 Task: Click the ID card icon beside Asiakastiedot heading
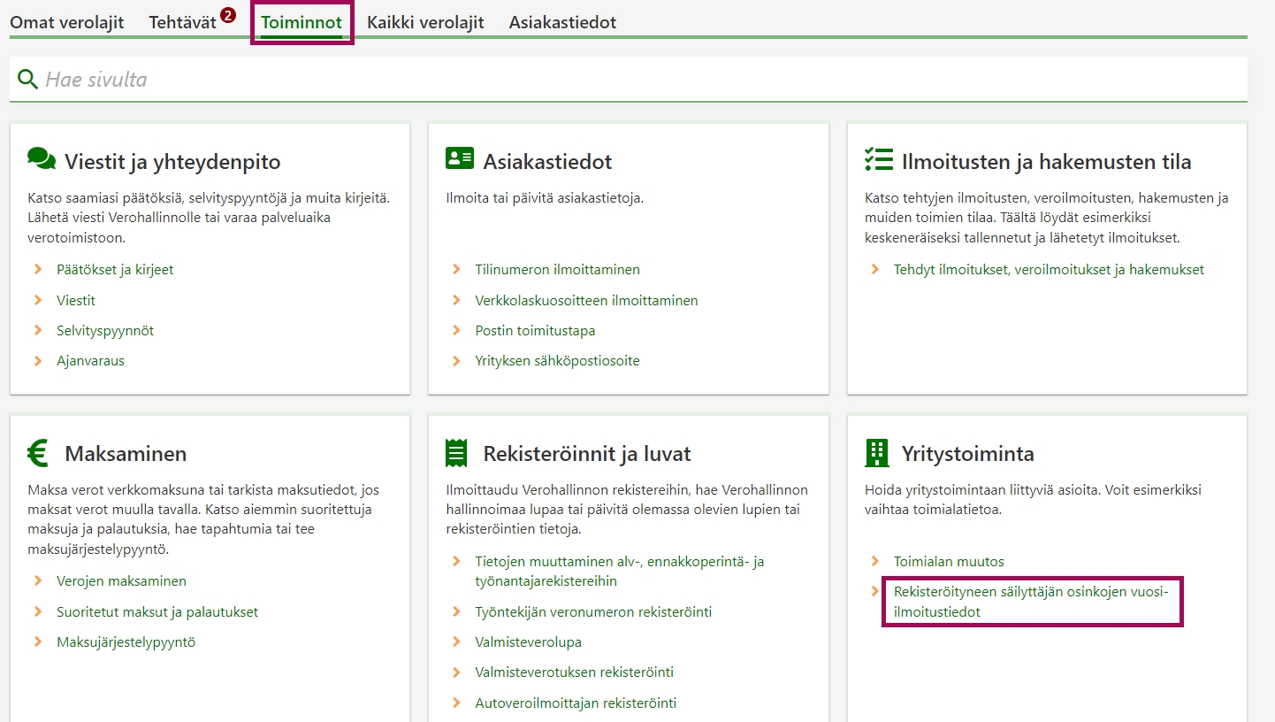(x=460, y=159)
